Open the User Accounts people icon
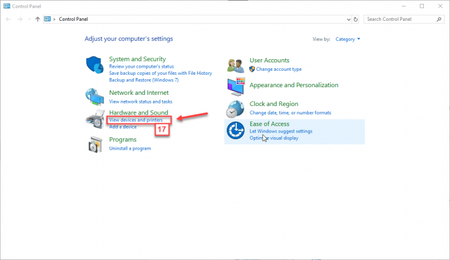The width and height of the screenshot is (450, 260). click(x=235, y=65)
